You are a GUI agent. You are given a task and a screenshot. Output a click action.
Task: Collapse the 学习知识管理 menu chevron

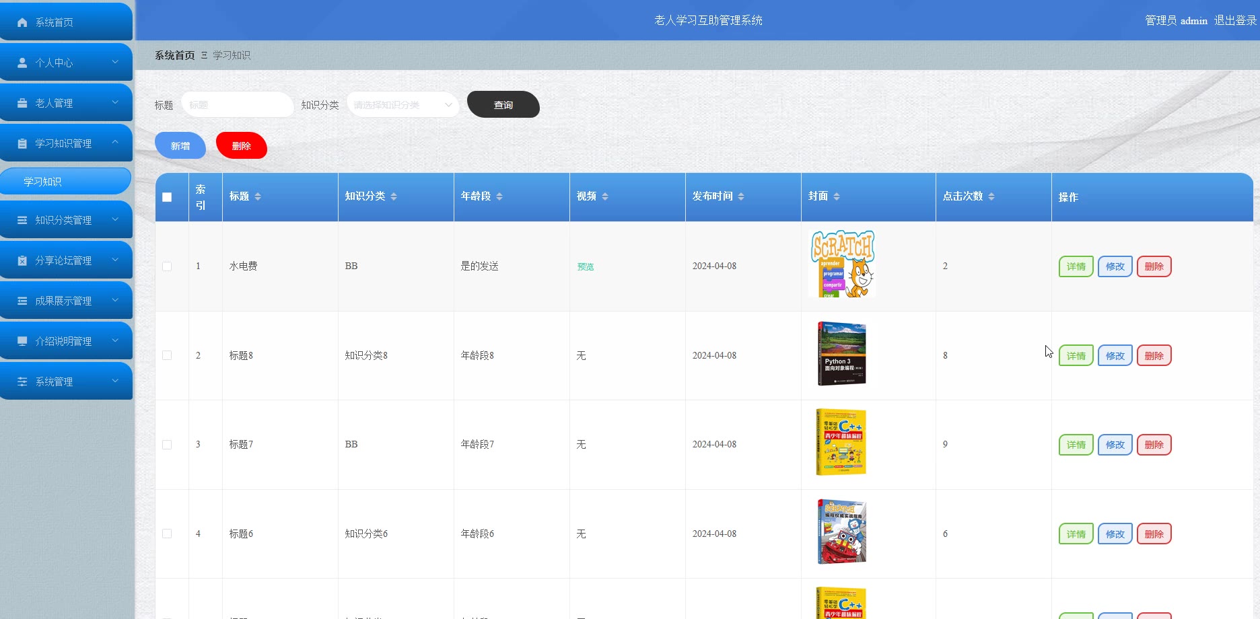click(x=115, y=143)
